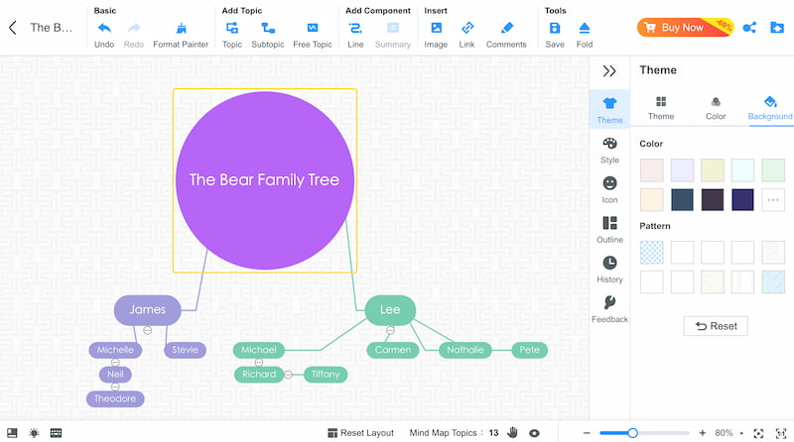794x442 pixels.
Task: Collapse the Michelle branch
Action: 115,362
